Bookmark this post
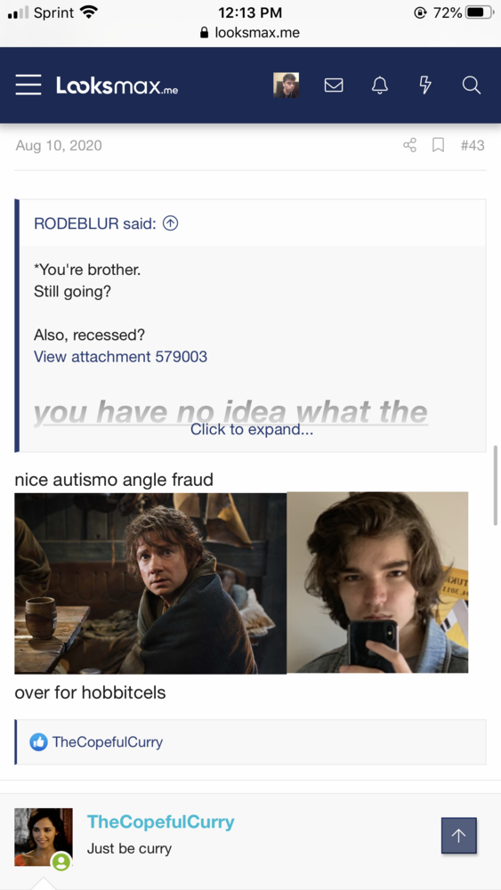The image size is (501, 890). [438, 145]
